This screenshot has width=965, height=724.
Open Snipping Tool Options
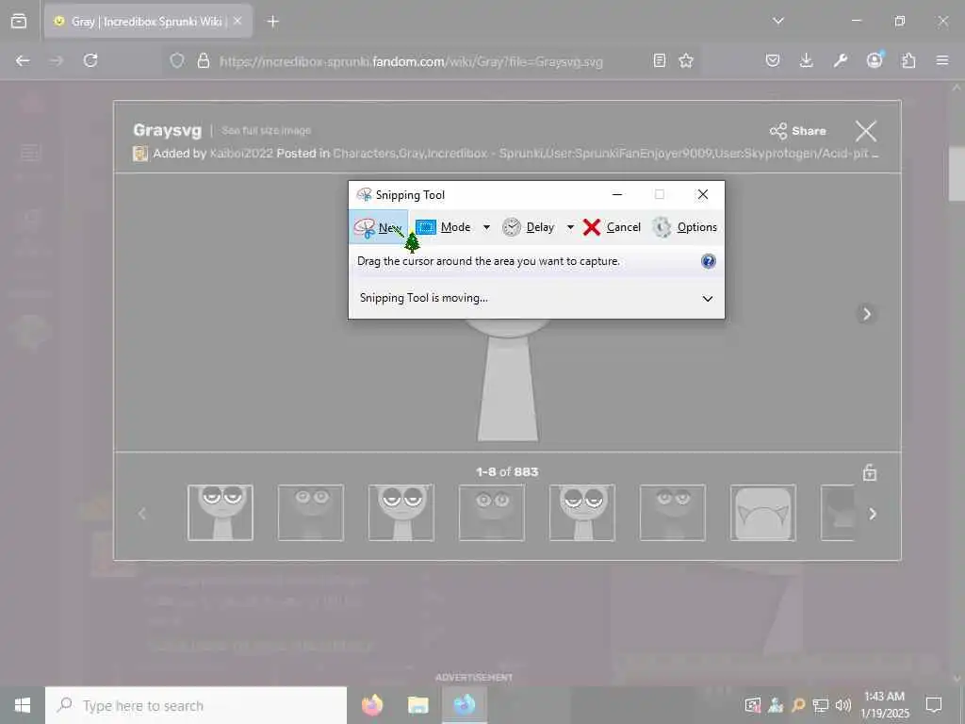685,227
